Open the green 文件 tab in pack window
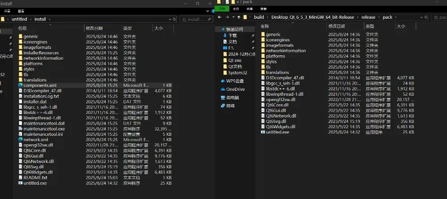The width and height of the screenshot is (447, 199). tap(222, 9)
